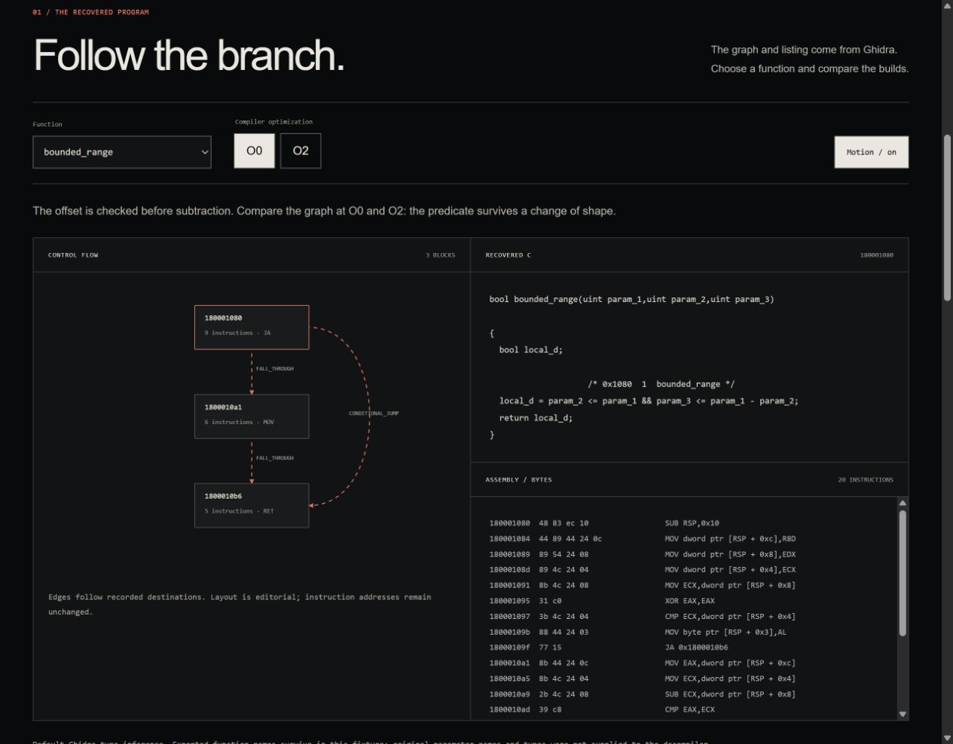Select control flow block 180001080
The image size is (953, 744).
[x=252, y=327]
